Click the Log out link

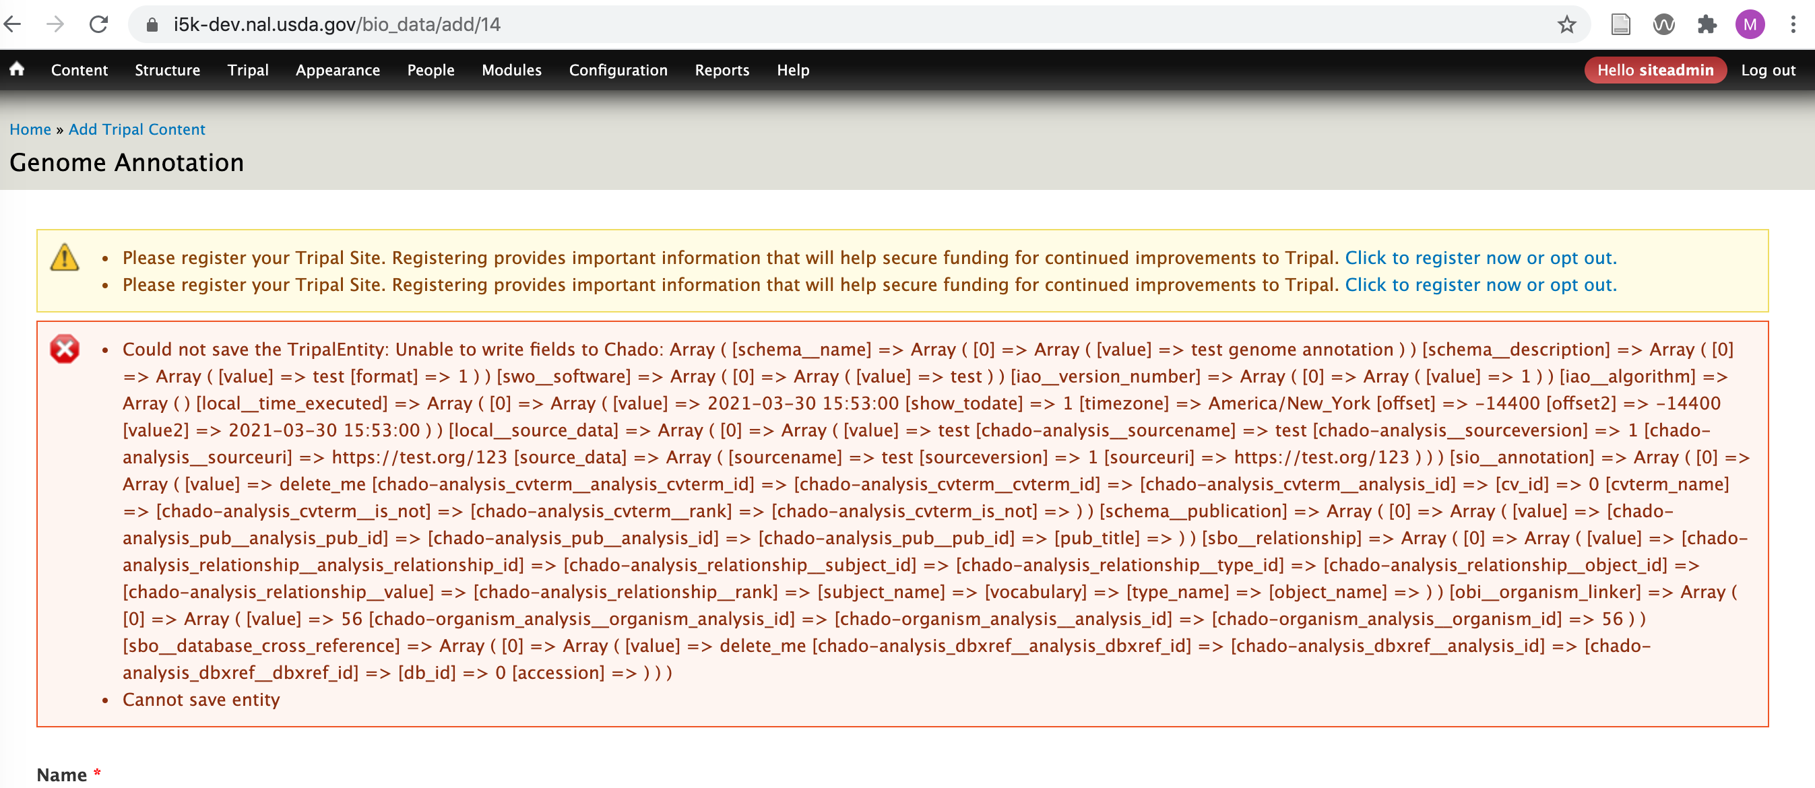pyautogui.click(x=1768, y=70)
